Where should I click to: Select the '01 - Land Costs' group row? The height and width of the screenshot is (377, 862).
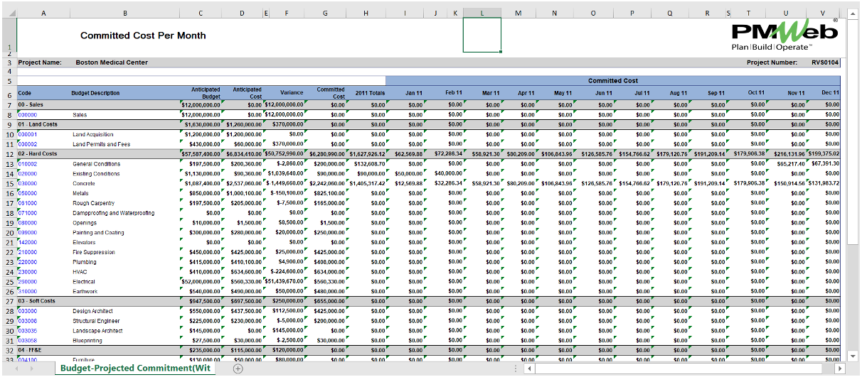pyautogui.click(x=428, y=124)
